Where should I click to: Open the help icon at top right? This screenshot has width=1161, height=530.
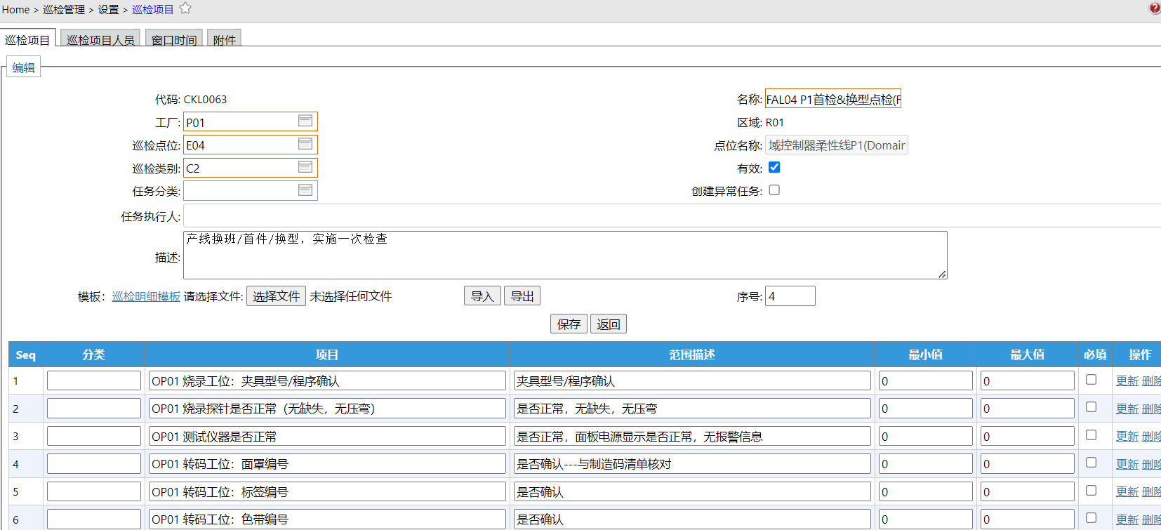pyautogui.click(x=1155, y=8)
